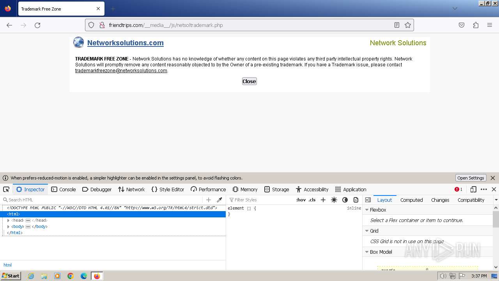Open the Application tab
Screen dimensions: 499x281
(350, 189)
